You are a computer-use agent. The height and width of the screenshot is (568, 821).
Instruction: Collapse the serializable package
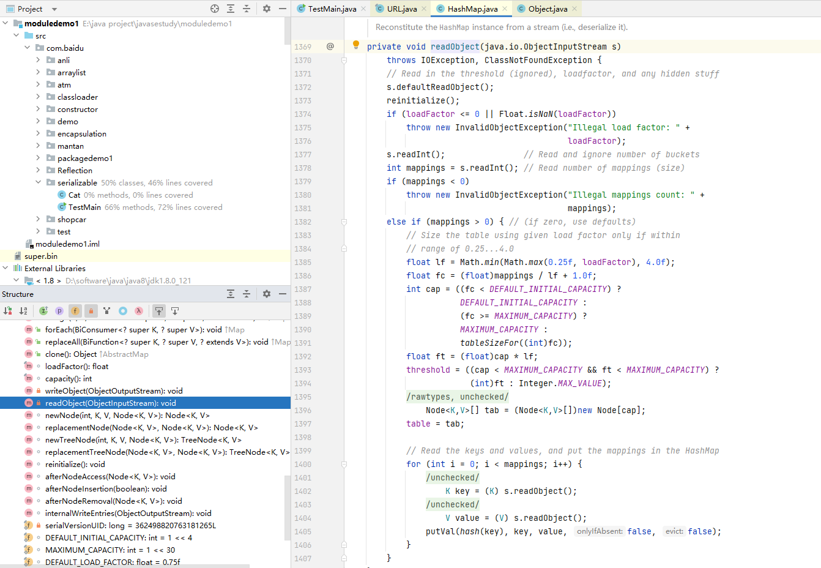39,182
